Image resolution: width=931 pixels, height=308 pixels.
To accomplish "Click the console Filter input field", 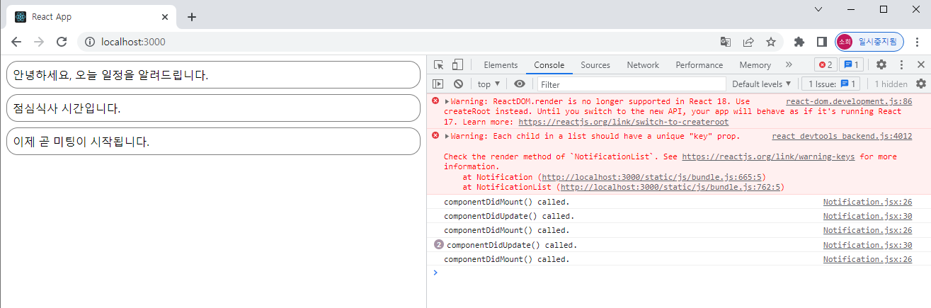I will [x=632, y=84].
